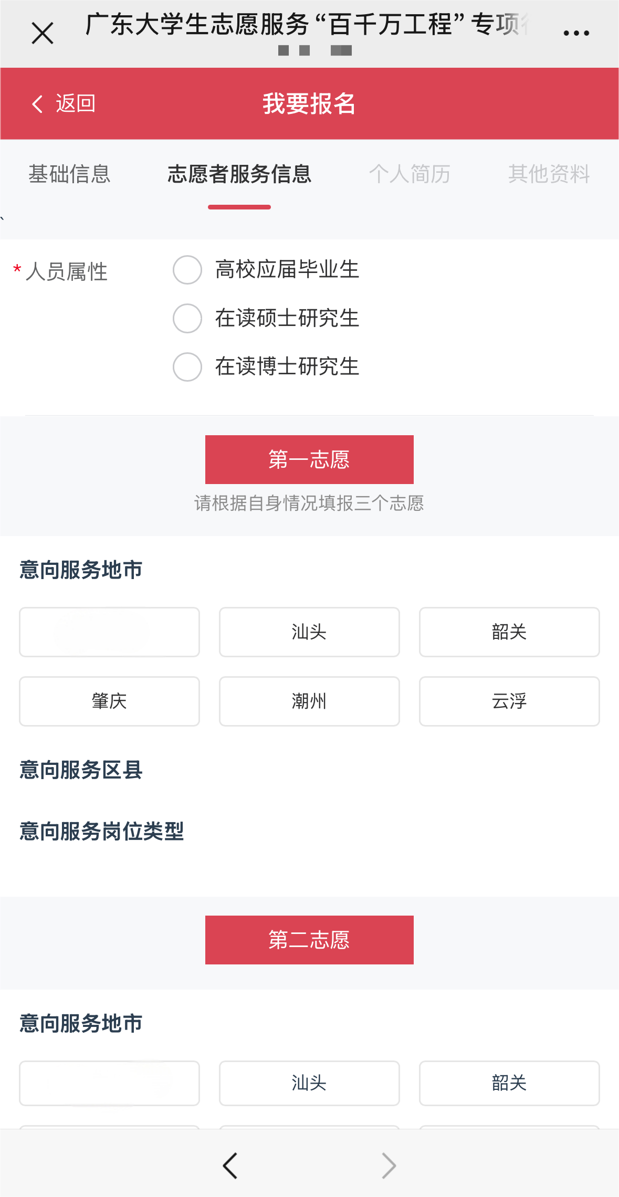Choose 汕头 under the first preference

(309, 632)
